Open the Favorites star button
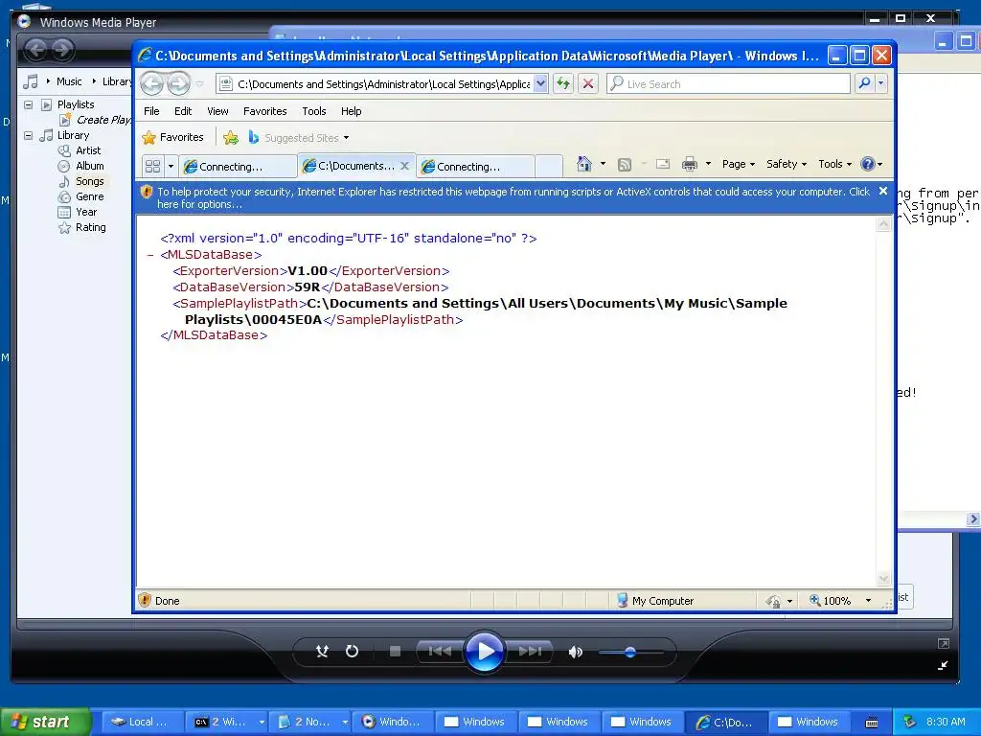Viewport: 981px width, 736px height. [x=173, y=137]
